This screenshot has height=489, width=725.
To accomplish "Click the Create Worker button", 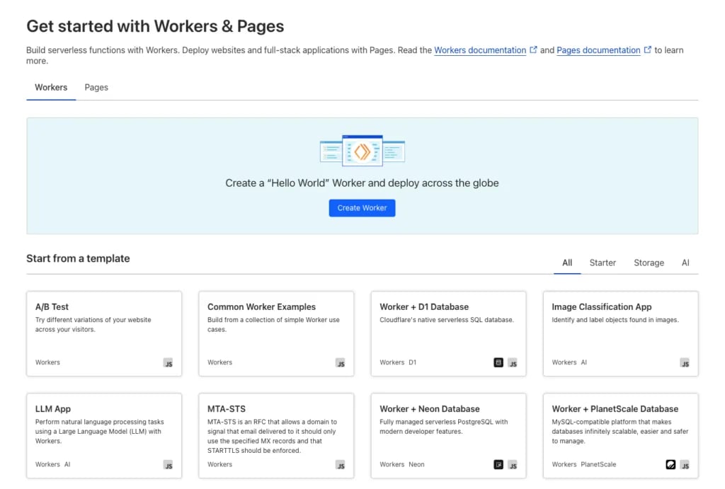I will coord(362,208).
